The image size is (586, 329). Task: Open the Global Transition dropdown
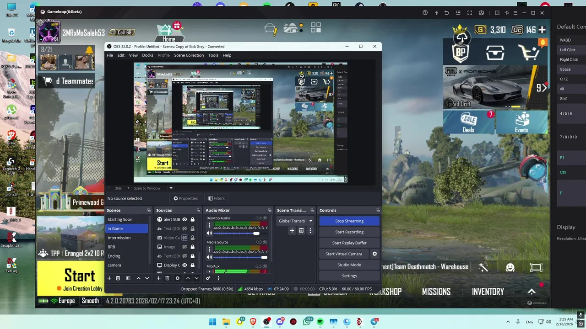click(x=295, y=221)
